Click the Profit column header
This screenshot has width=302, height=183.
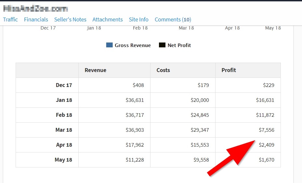pos(229,70)
